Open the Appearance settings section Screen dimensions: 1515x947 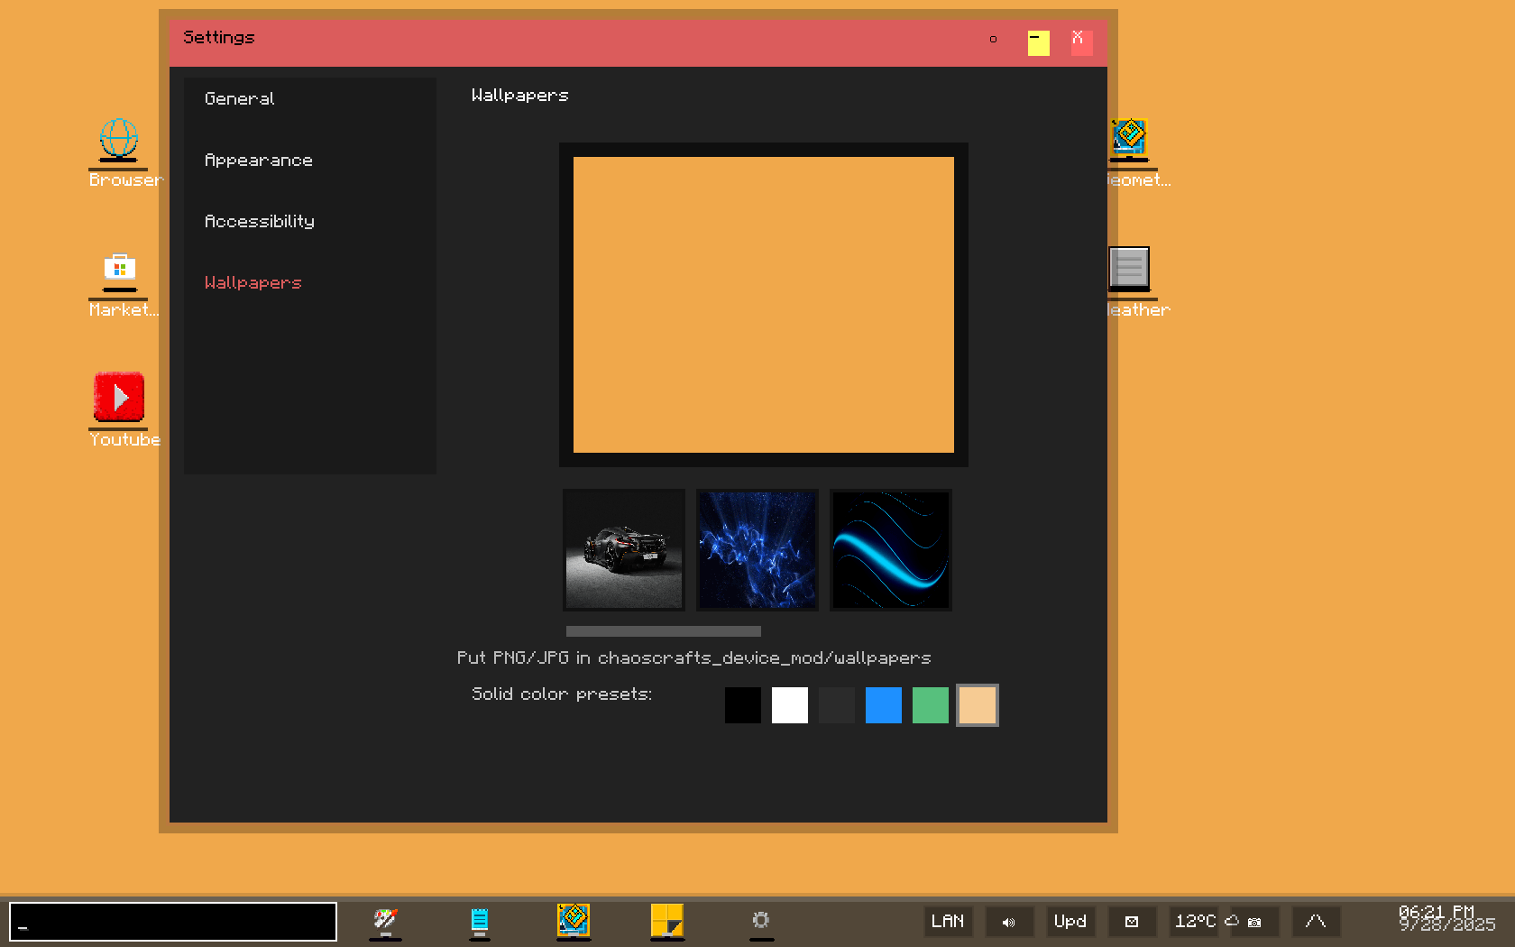pos(259,161)
